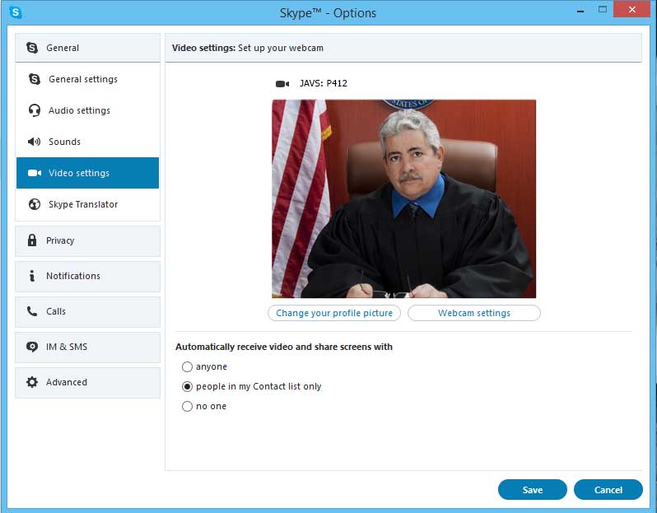Click the globe icon for Skype Translator
The height and width of the screenshot is (513, 657).
(x=35, y=204)
